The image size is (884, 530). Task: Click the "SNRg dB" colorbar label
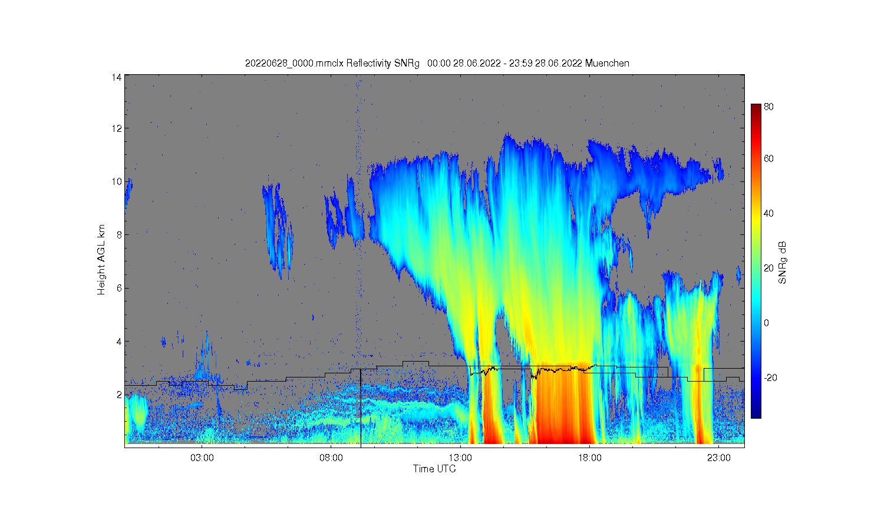[x=783, y=263]
